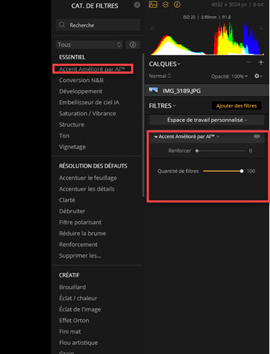Viewport: 270px width, 354px height.
Task: Toggle right highlight clipping triangle on histogram
Action: tap(261, 28)
